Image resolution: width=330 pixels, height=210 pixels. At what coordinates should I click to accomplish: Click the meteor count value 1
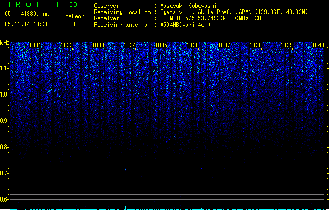74,24
